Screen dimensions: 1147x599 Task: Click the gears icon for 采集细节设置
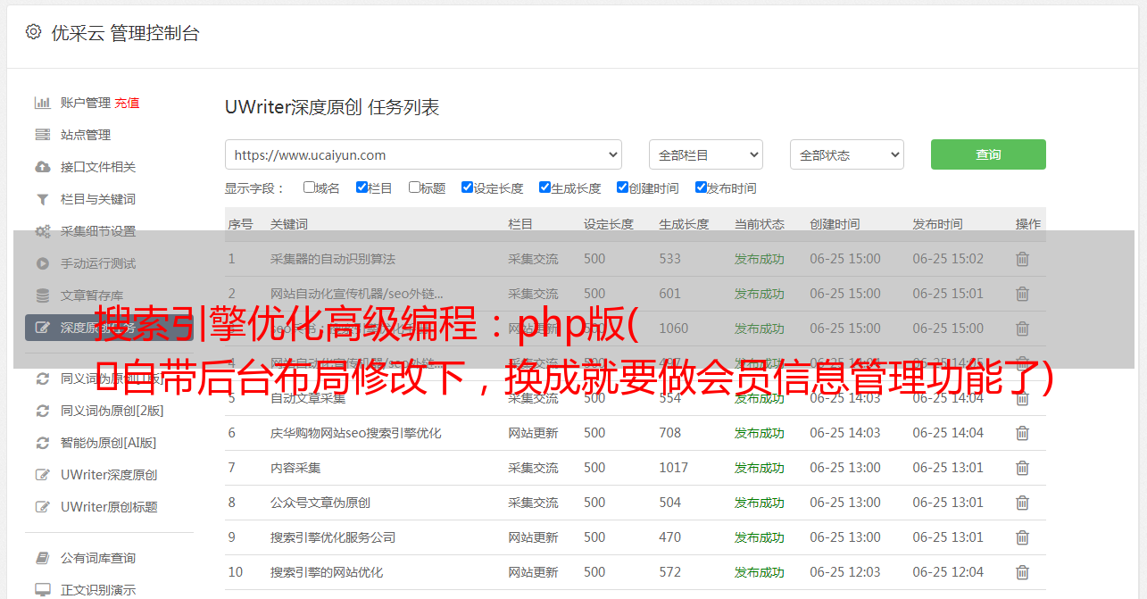42,231
